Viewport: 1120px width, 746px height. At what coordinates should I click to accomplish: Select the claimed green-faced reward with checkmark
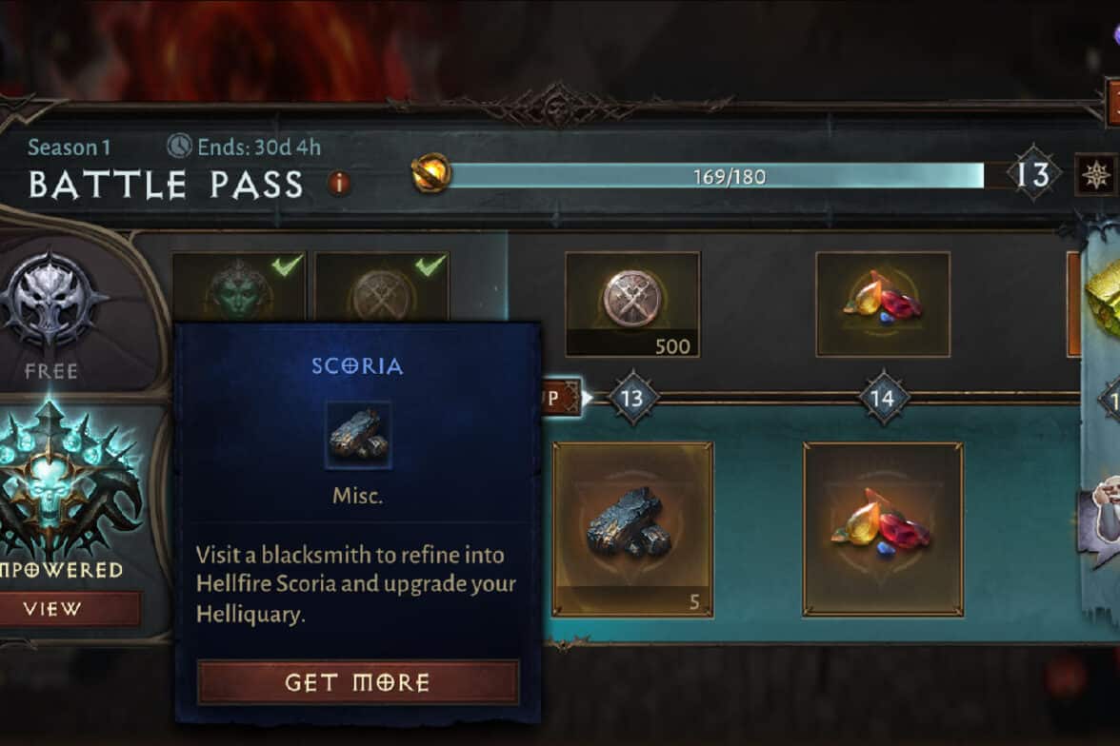click(x=238, y=287)
